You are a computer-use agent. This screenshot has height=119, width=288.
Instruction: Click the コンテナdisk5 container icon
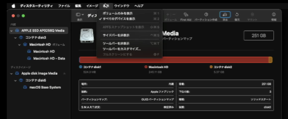21,80
